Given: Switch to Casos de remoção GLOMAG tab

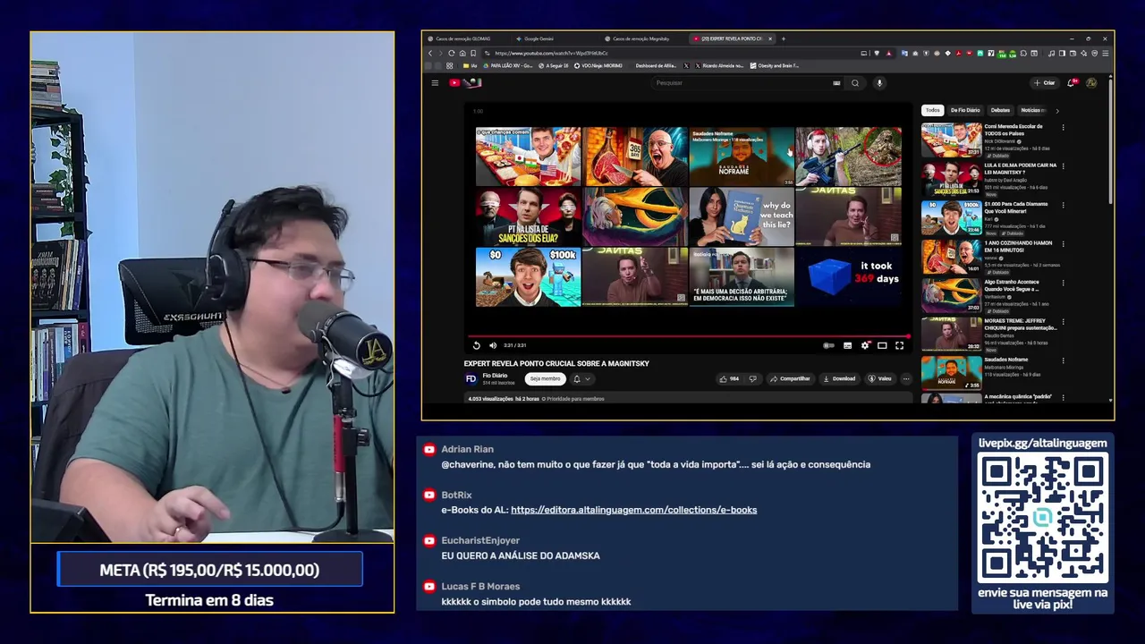Looking at the screenshot, I should 462,38.
